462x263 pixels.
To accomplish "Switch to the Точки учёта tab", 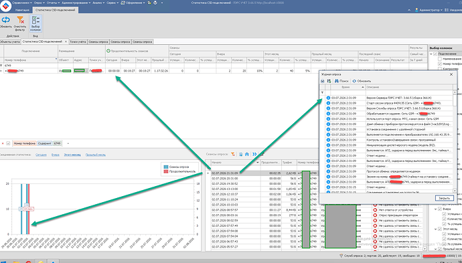I will tap(78, 41).
